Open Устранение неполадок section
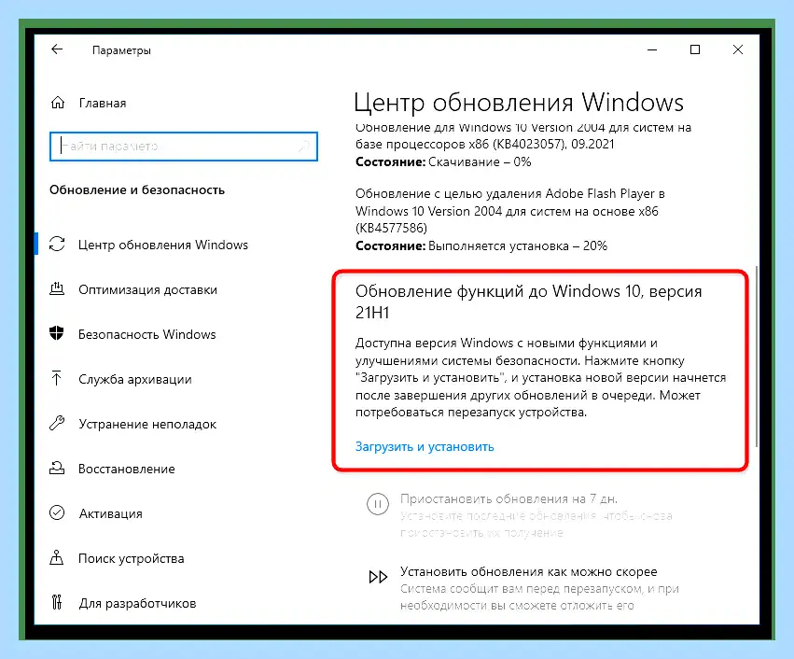794x659 pixels. coord(147,424)
